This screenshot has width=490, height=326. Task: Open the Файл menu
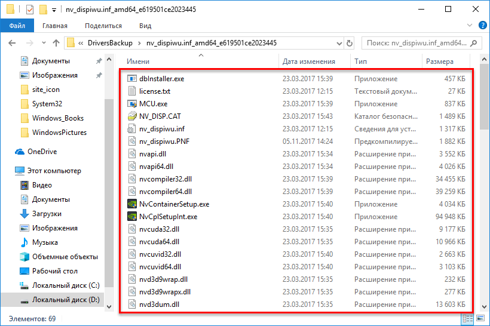(x=17, y=26)
